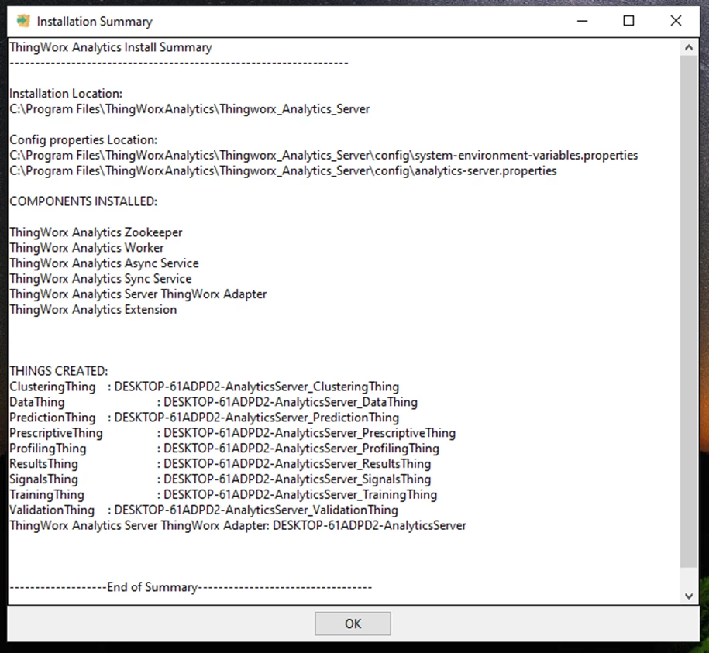Click the OK button
The height and width of the screenshot is (653, 709).
coord(353,624)
